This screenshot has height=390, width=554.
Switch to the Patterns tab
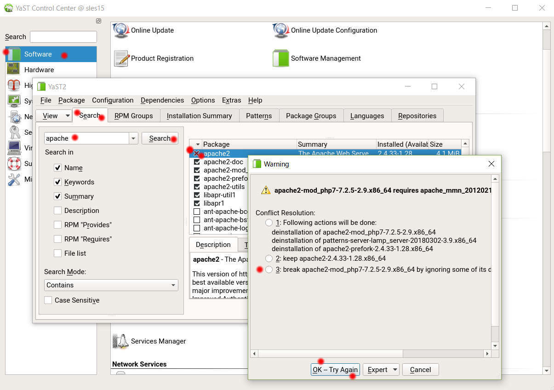(259, 116)
